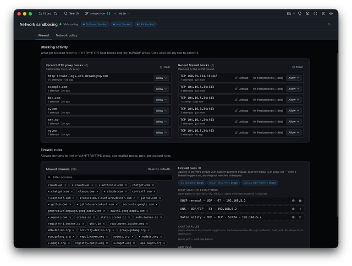Image resolution: width=352 pixels, height=266 pixels.
Task: Click the cube icon in top toolbar
Action: coord(308,14)
